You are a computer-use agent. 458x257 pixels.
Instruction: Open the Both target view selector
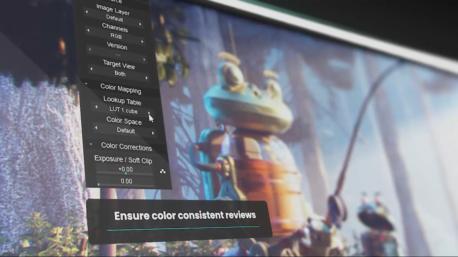point(120,73)
